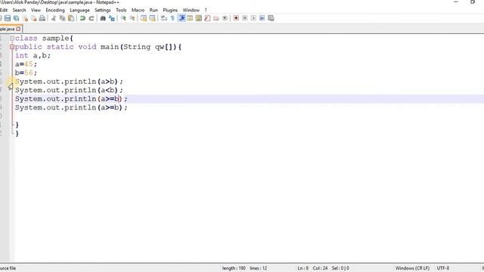Toggle Show All Characters icon
484x272 pixels.
coord(172,18)
